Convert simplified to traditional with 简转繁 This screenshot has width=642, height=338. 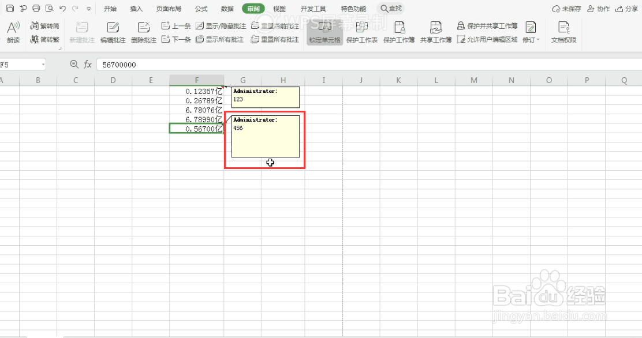[x=44, y=39]
